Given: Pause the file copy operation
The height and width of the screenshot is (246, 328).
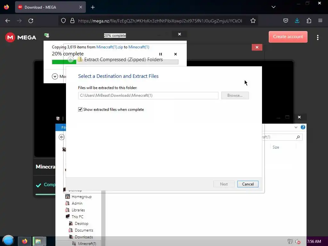Looking at the screenshot, I should point(161,54).
